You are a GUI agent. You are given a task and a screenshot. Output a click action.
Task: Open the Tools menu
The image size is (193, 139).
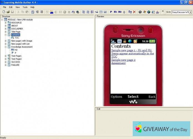point(25,7)
